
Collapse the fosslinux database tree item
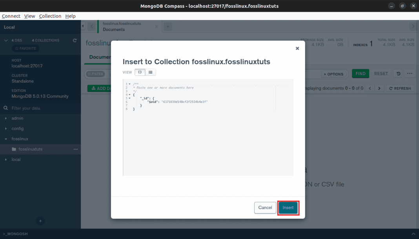pos(6,139)
